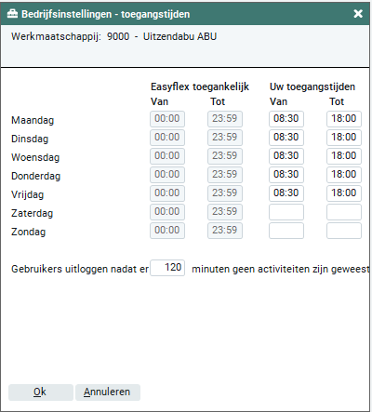The width and height of the screenshot is (372, 412).
Task: Click empty Zondag Tot access field
Action: click(x=344, y=231)
